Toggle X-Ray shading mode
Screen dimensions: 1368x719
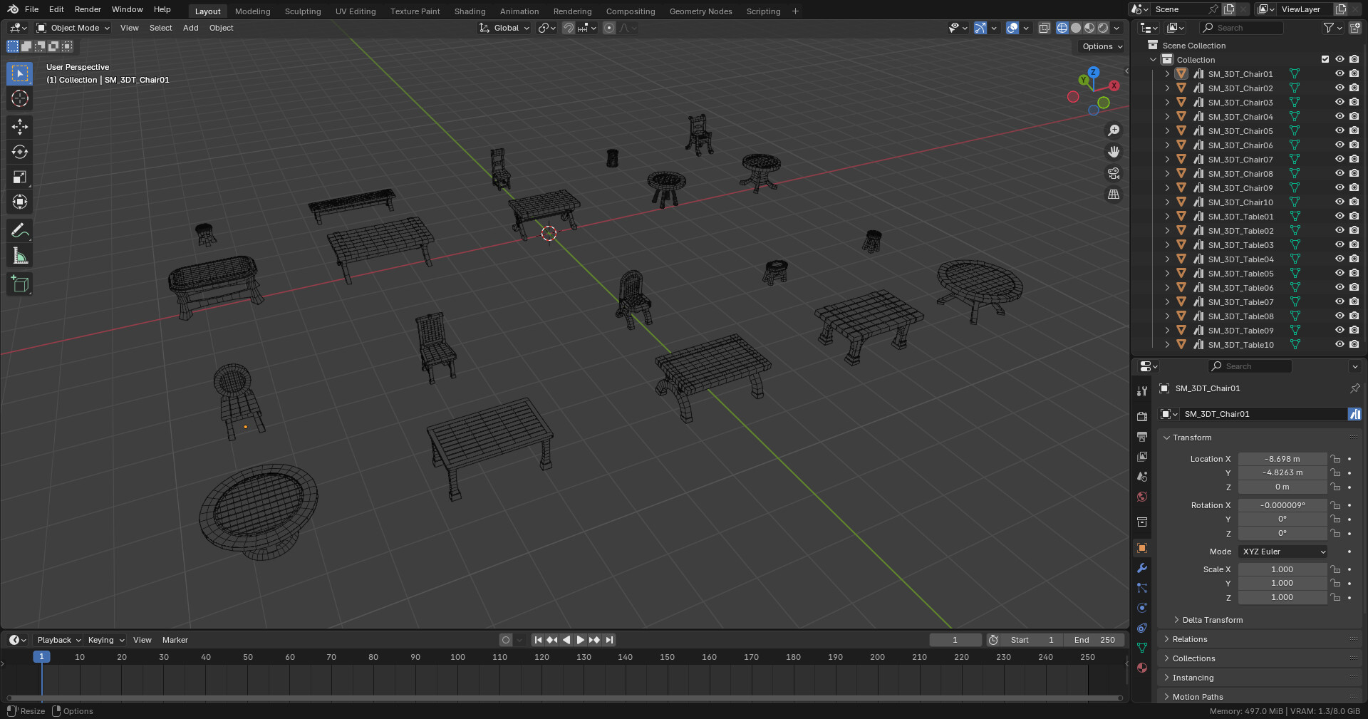tap(1045, 28)
